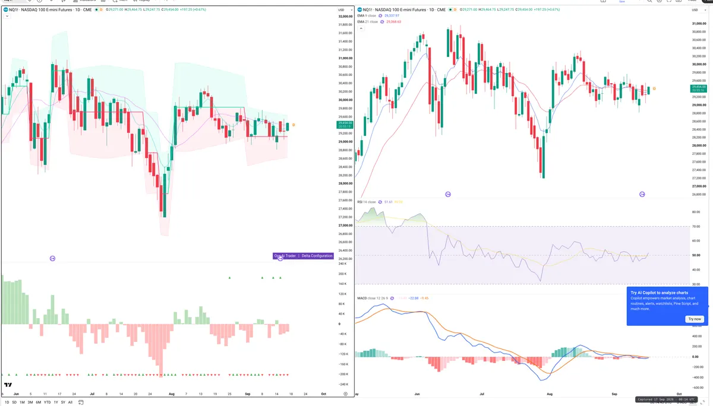Viewport: 713px width, 406px height.
Task: Click the MACD close 12 26 9 label
Action: 373,298
